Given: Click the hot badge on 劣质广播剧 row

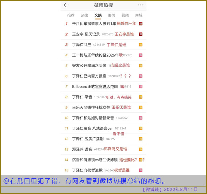Looking at the screenshot, I should [x=141, y=139].
